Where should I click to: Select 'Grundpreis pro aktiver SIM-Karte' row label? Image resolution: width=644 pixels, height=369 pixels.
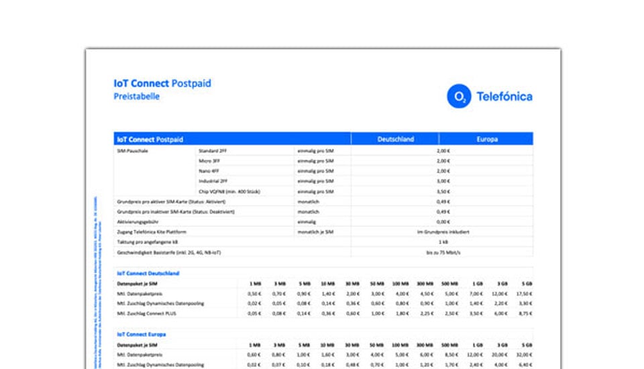click(x=171, y=202)
